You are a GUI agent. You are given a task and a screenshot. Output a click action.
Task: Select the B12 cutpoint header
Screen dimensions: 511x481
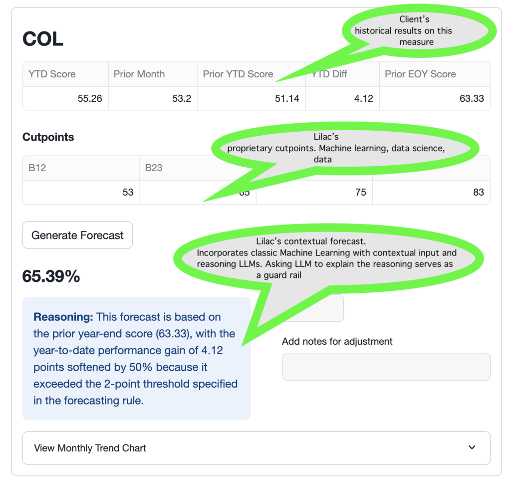pos(37,168)
